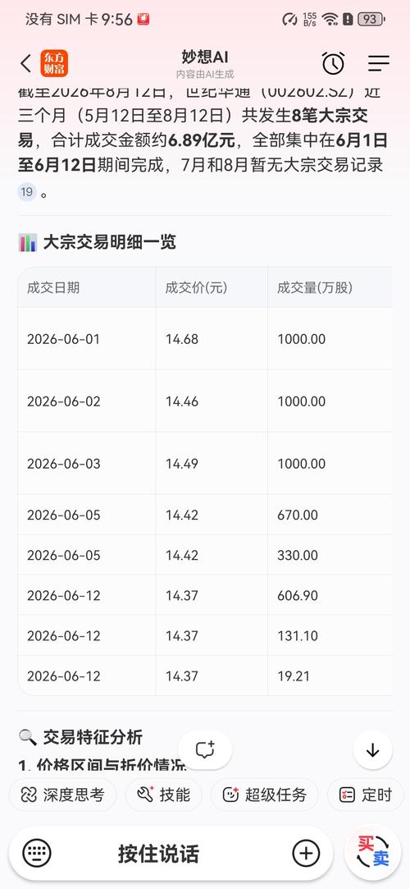Switch to keyboard input icon
410x889 pixels.
tap(37, 853)
